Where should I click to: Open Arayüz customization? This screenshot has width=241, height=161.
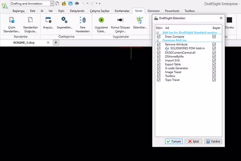click(x=48, y=23)
